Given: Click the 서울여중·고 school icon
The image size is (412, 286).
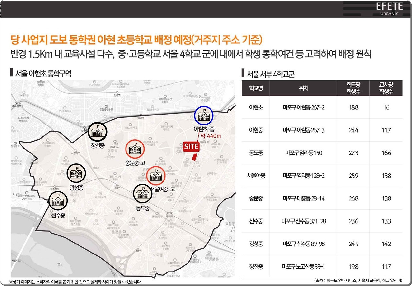Looking at the screenshot, I should pos(155,175).
